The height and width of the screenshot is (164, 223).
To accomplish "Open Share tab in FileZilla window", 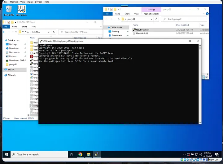I will point(24,27).
